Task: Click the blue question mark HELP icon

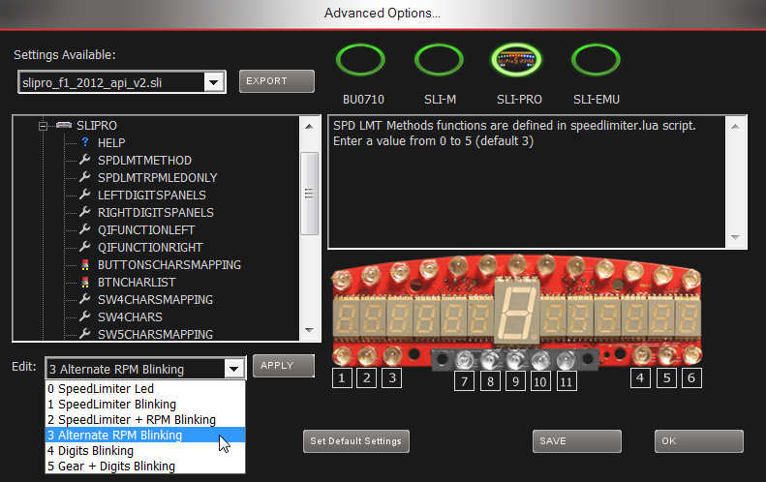Action: point(85,142)
